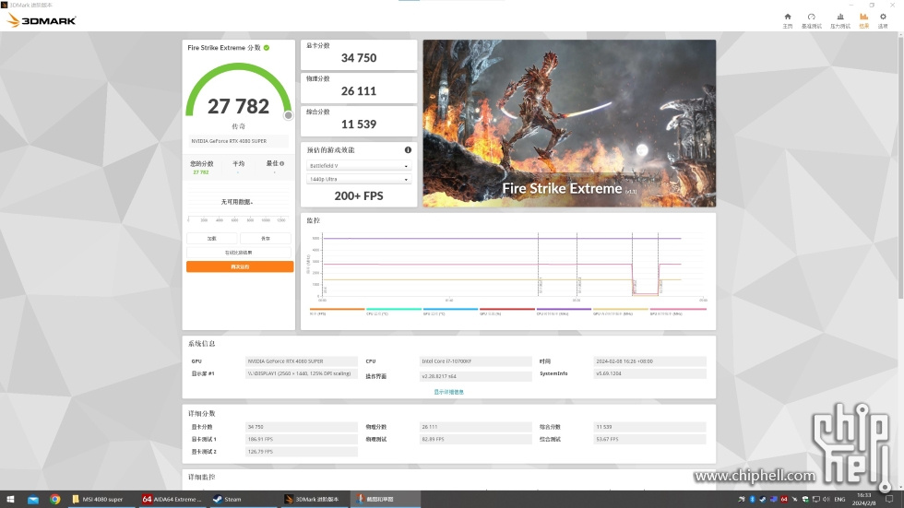Click the volume tray icon

tap(827, 500)
